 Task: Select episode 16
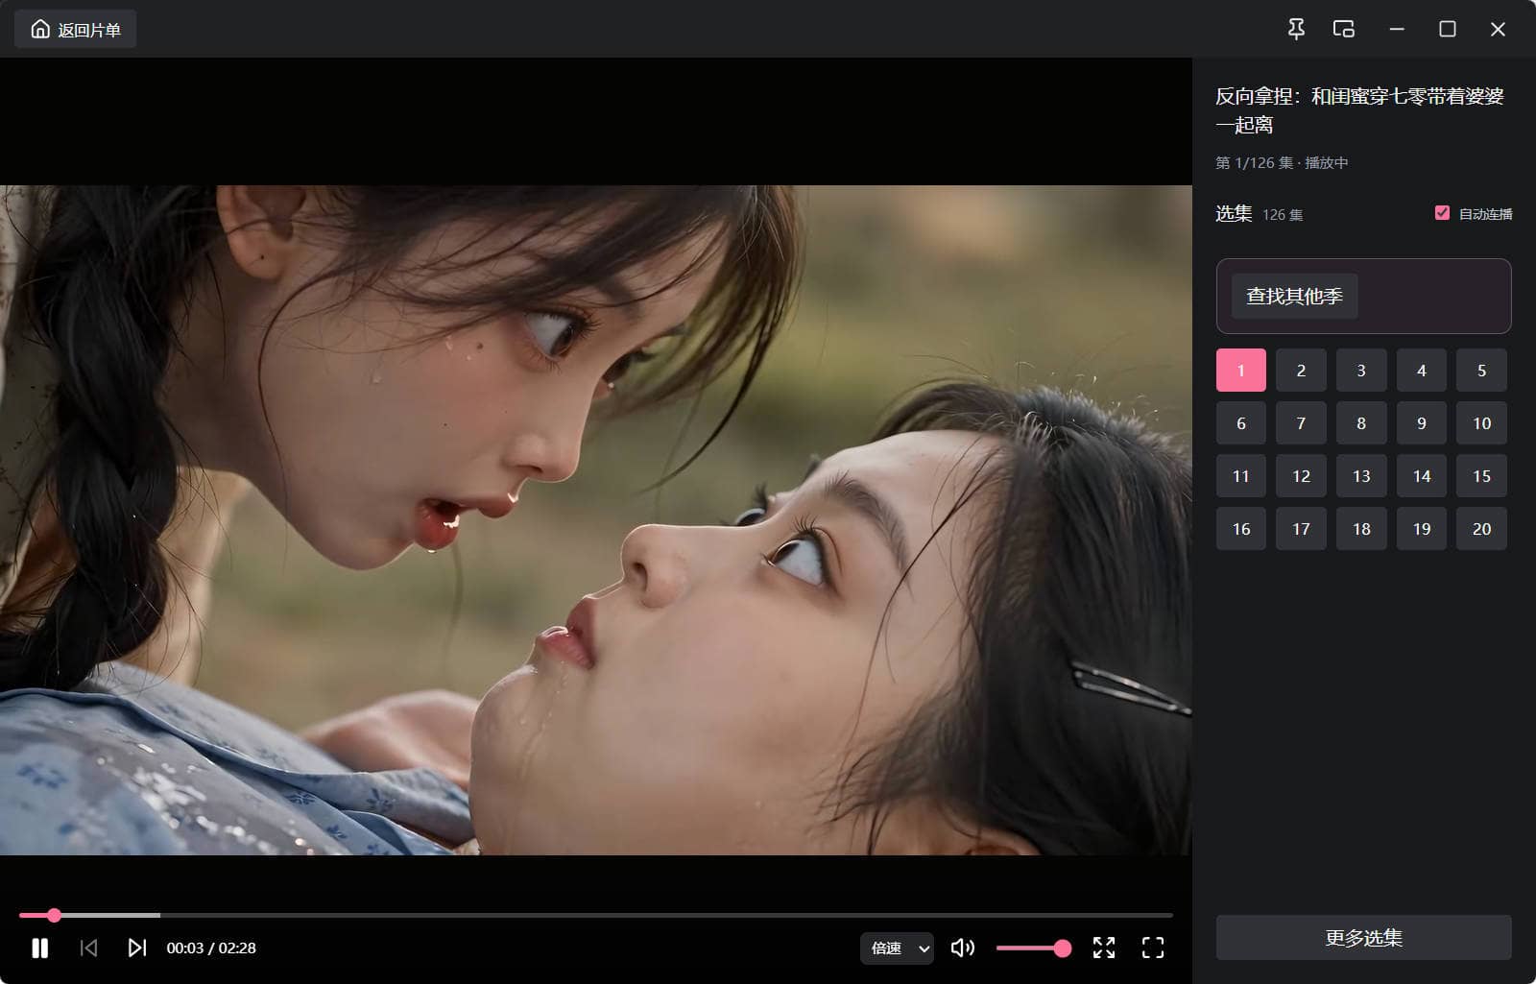click(1241, 528)
